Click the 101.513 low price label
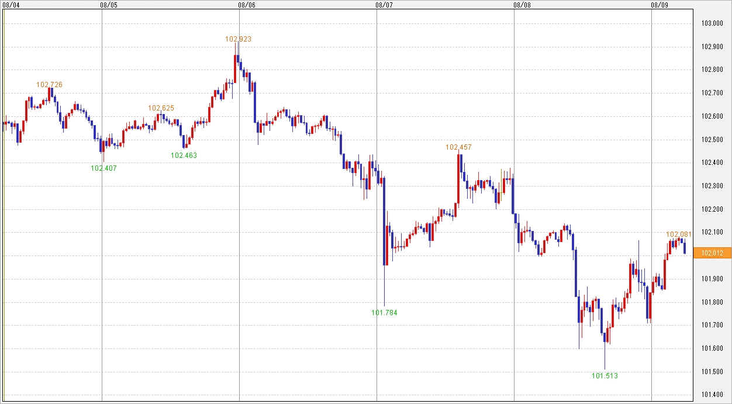This screenshot has width=732, height=404. (605, 376)
